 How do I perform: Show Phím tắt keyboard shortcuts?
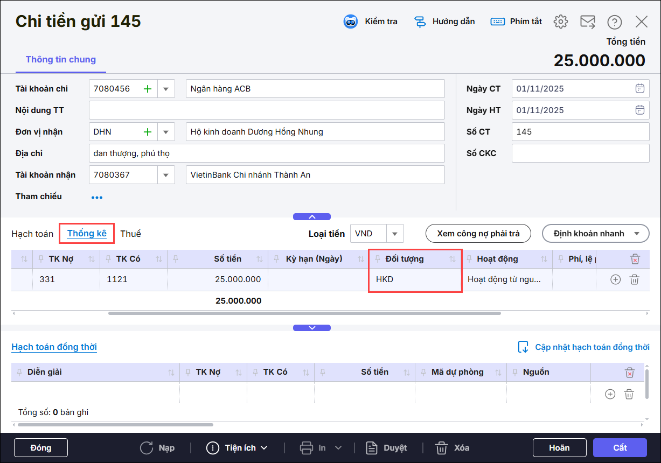coord(497,22)
